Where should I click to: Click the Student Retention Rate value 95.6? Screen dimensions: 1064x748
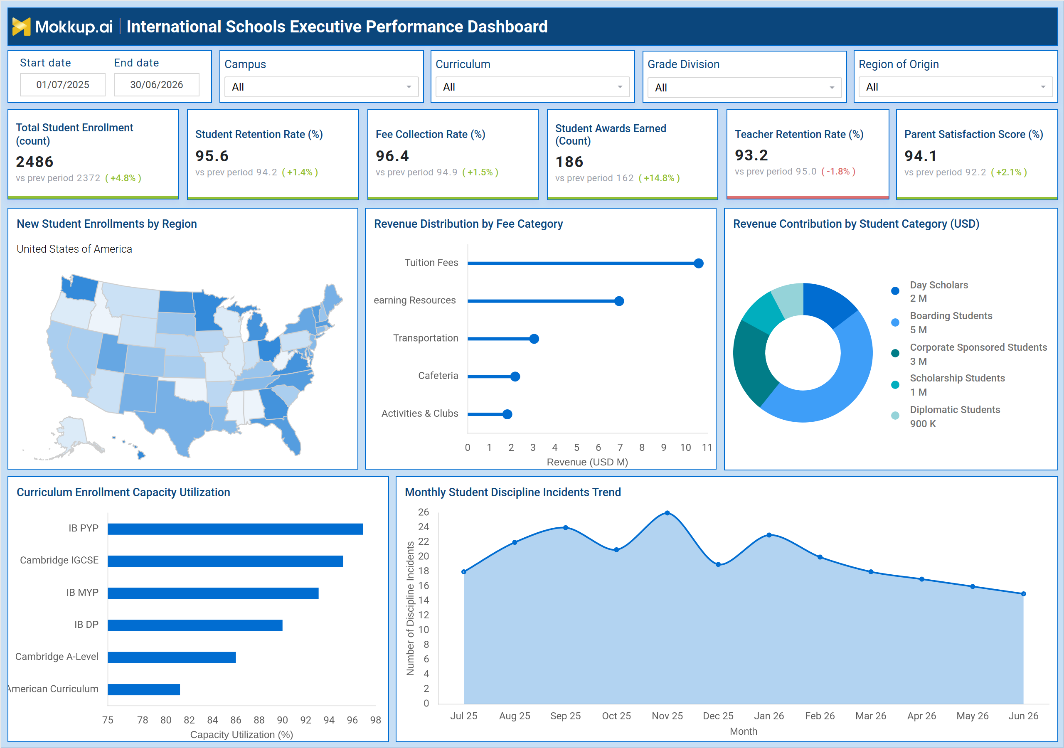coord(212,156)
